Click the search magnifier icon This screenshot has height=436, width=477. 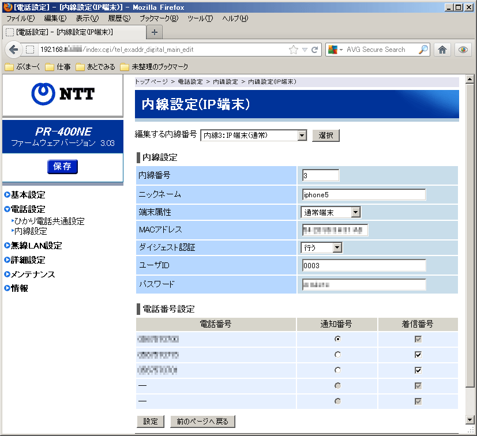pyautogui.click(x=423, y=50)
